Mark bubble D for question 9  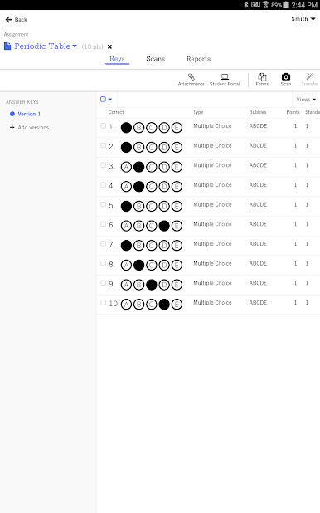tap(164, 285)
